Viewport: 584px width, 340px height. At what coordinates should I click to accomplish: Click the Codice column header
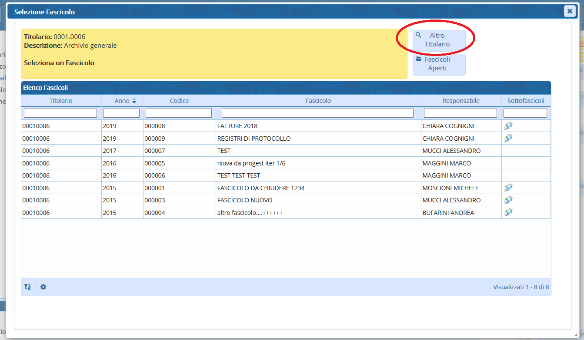coord(179,101)
